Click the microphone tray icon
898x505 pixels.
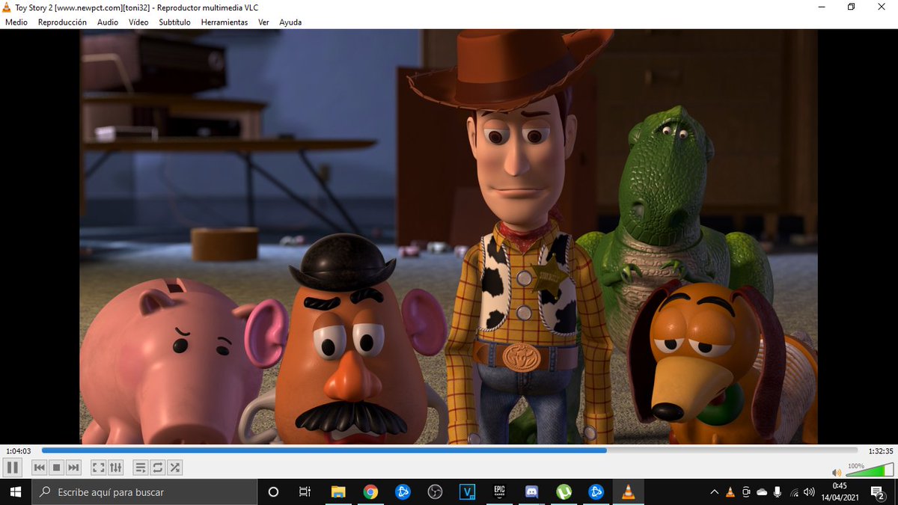coord(778,492)
